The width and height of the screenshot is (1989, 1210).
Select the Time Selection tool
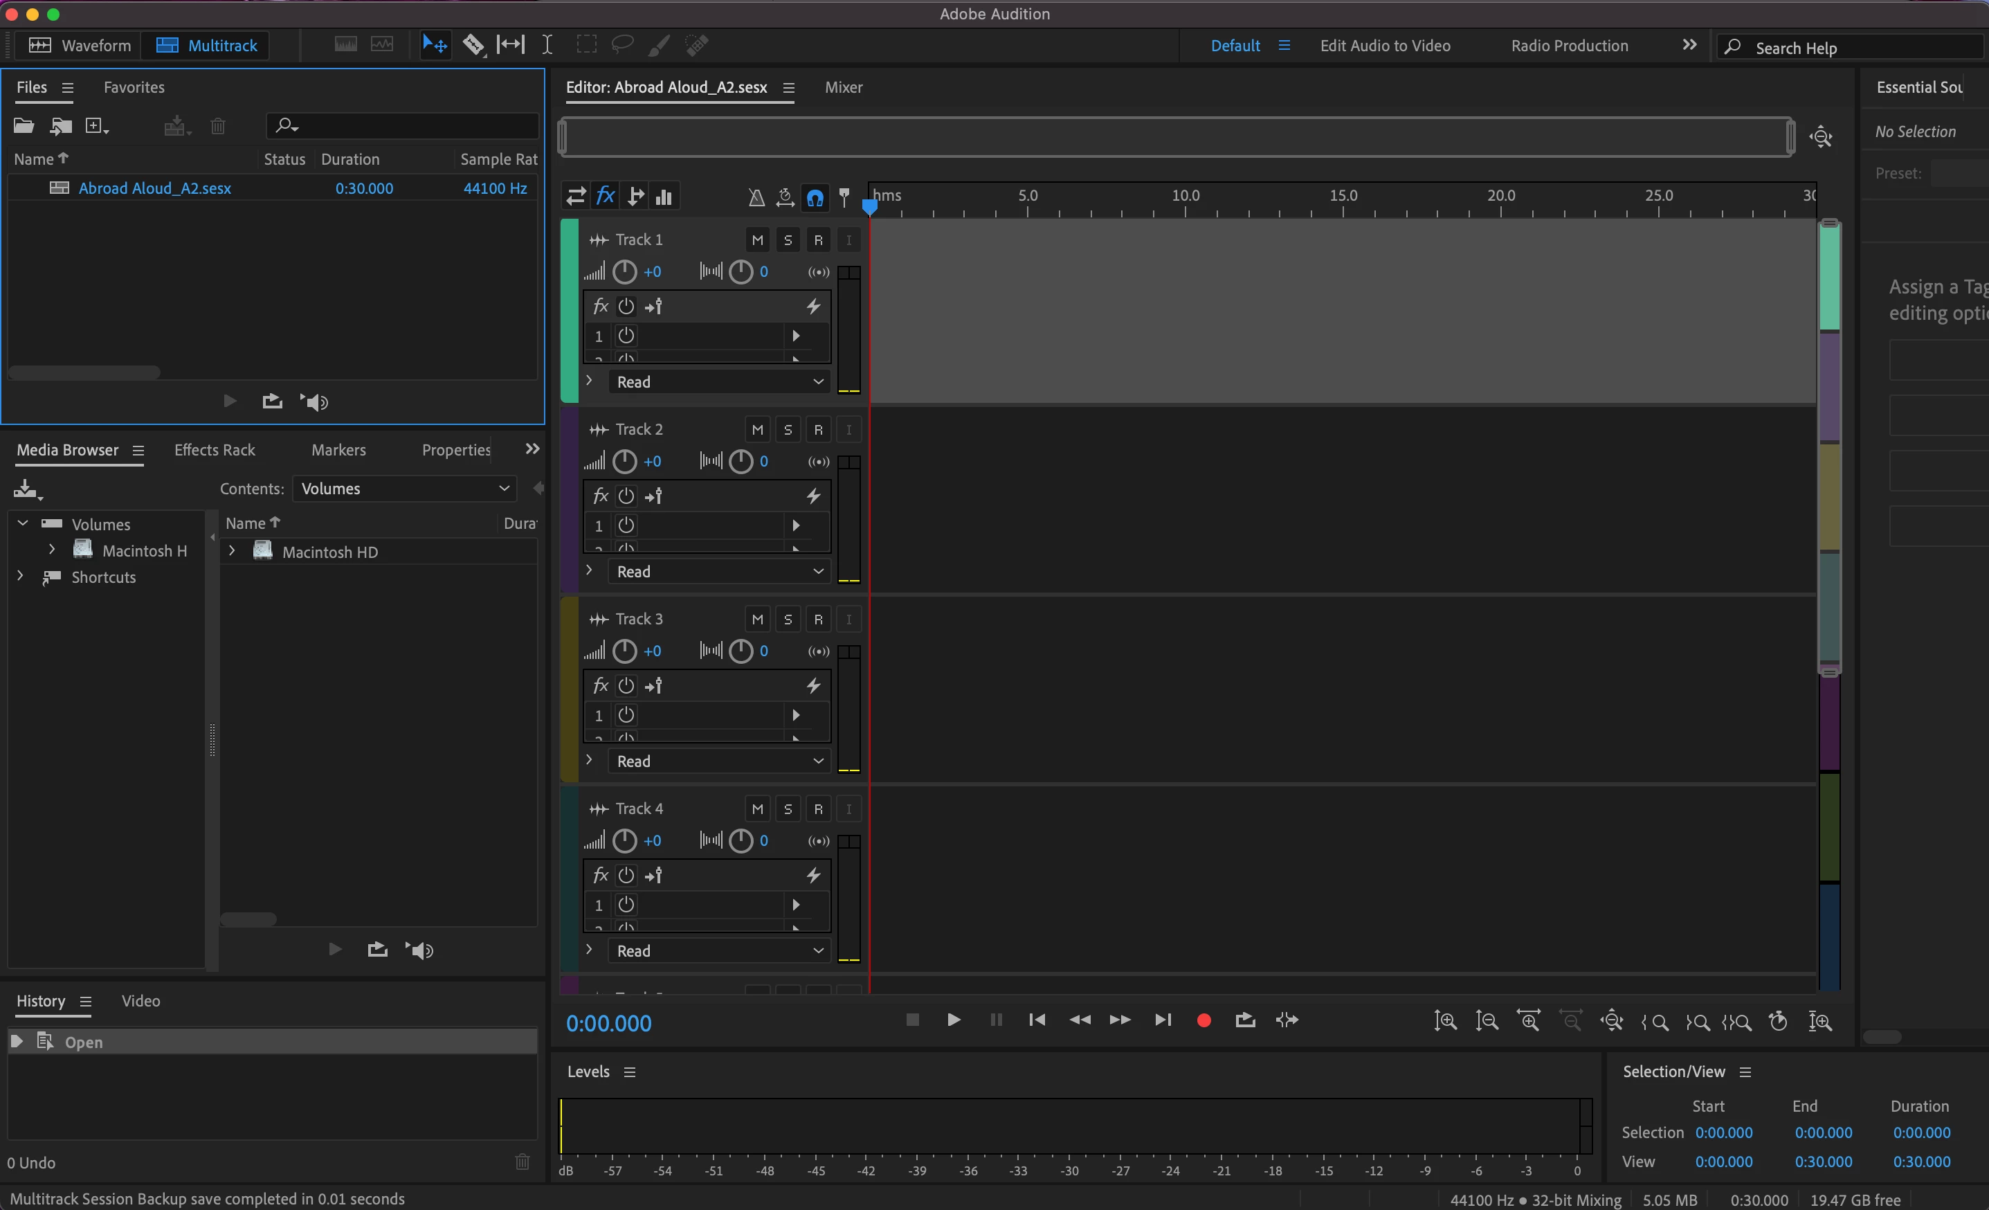pos(547,44)
